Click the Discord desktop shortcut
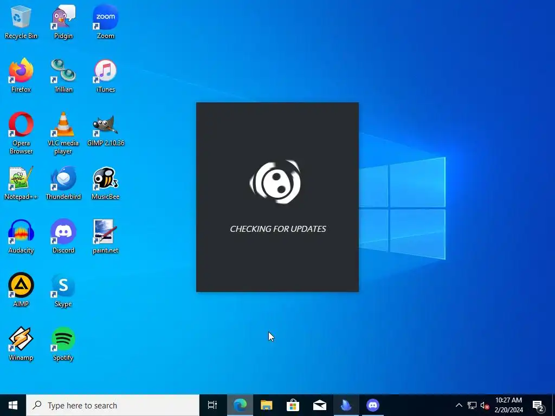 [x=63, y=236]
